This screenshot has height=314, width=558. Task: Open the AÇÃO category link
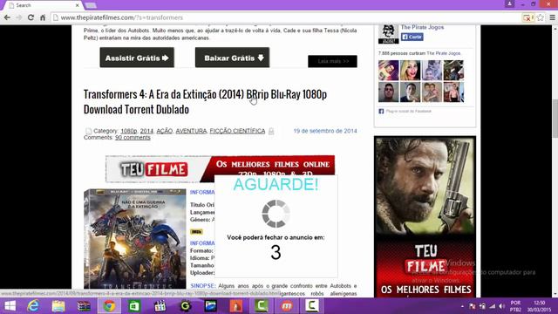pyautogui.click(x=165, y=131)
